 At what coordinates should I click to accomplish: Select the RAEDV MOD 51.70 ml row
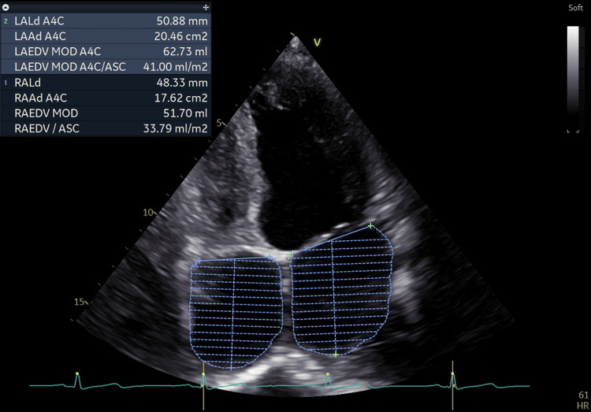click(x=106, y=113)
